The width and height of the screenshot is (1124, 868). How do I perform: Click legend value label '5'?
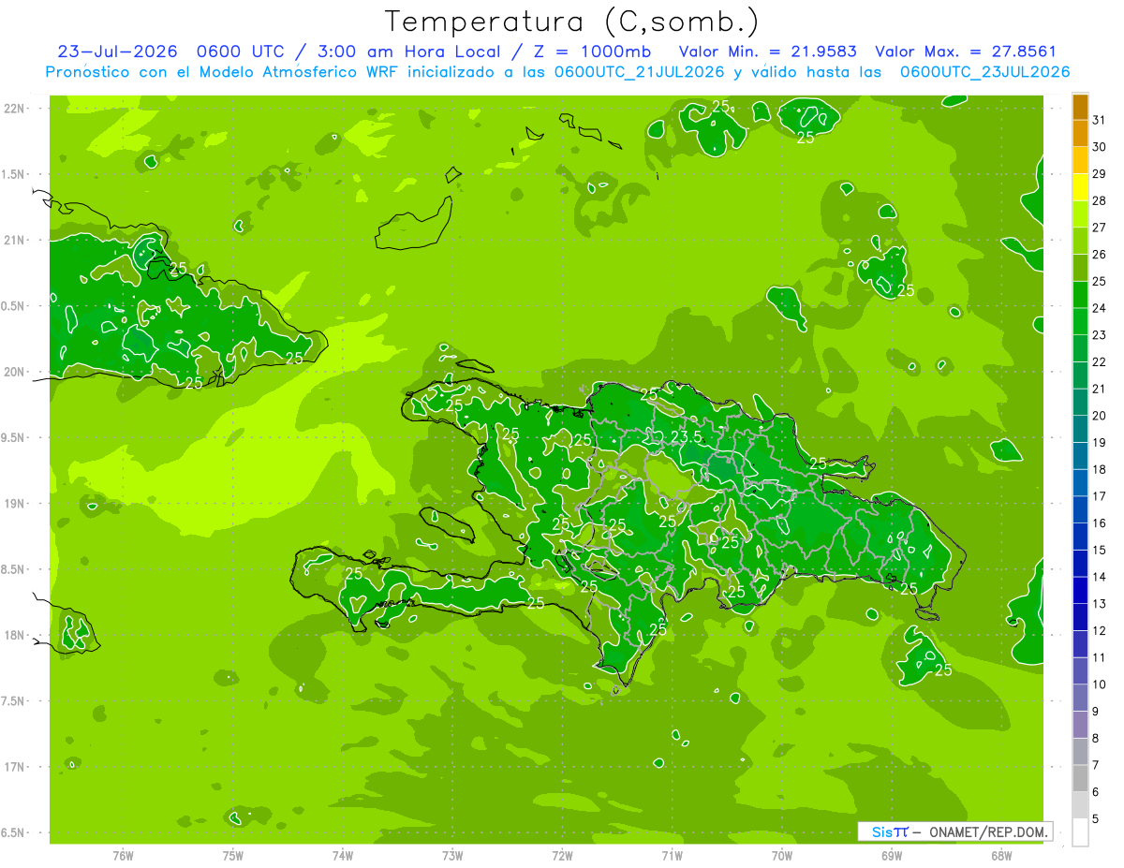pyautogui.click(x=1096, y=819)
